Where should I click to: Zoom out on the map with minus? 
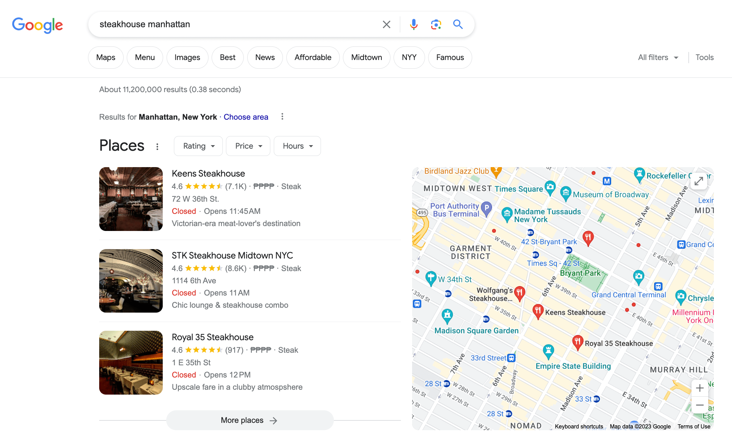pyautogui.click(x=700, y=405)
